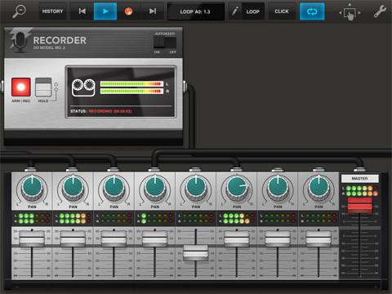Click the red MASTER fader cap
Viewport: 392px width, 294px height.
(359, 206)
